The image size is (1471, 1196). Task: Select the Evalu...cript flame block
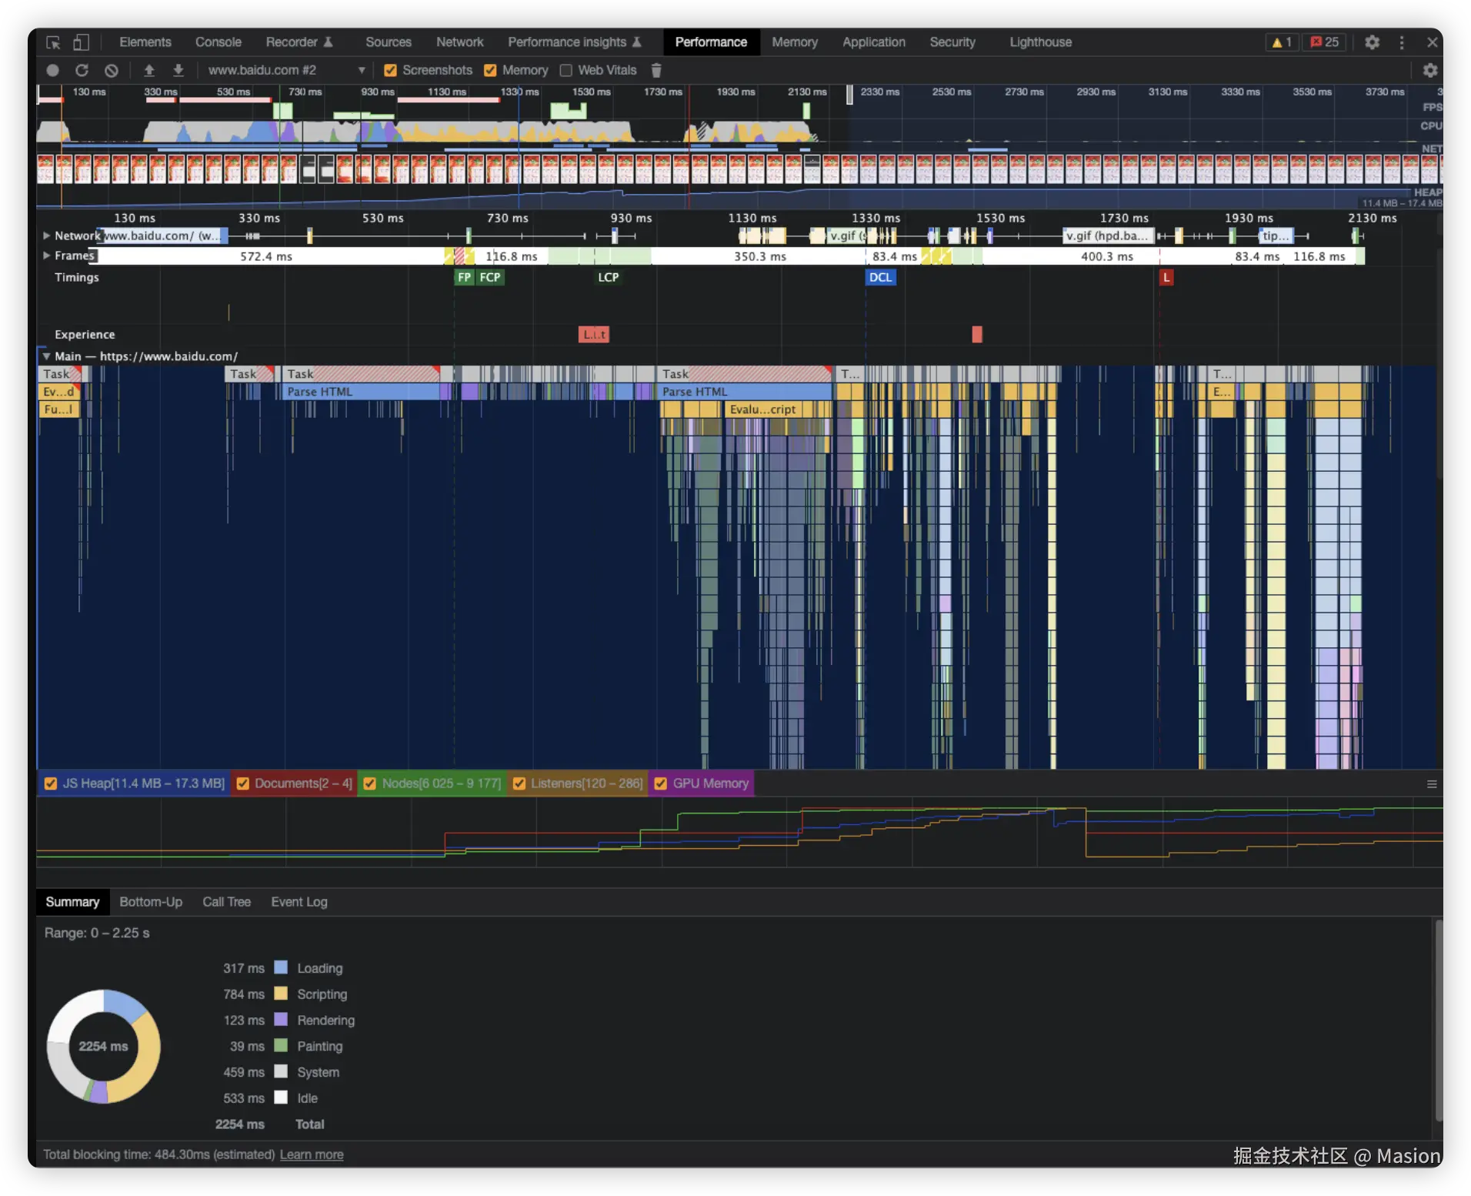point(762,409)
